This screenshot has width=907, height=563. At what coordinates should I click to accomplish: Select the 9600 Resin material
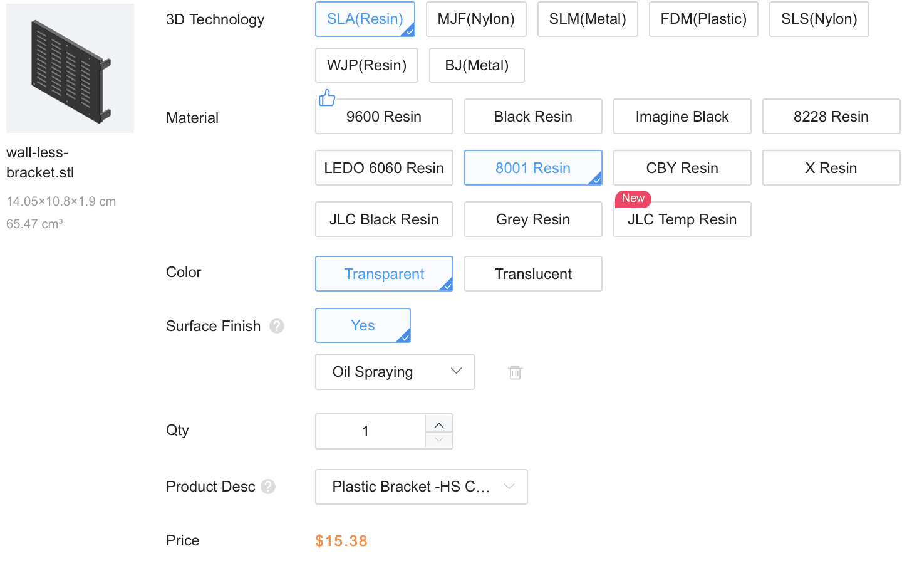[x=384, y=117]
